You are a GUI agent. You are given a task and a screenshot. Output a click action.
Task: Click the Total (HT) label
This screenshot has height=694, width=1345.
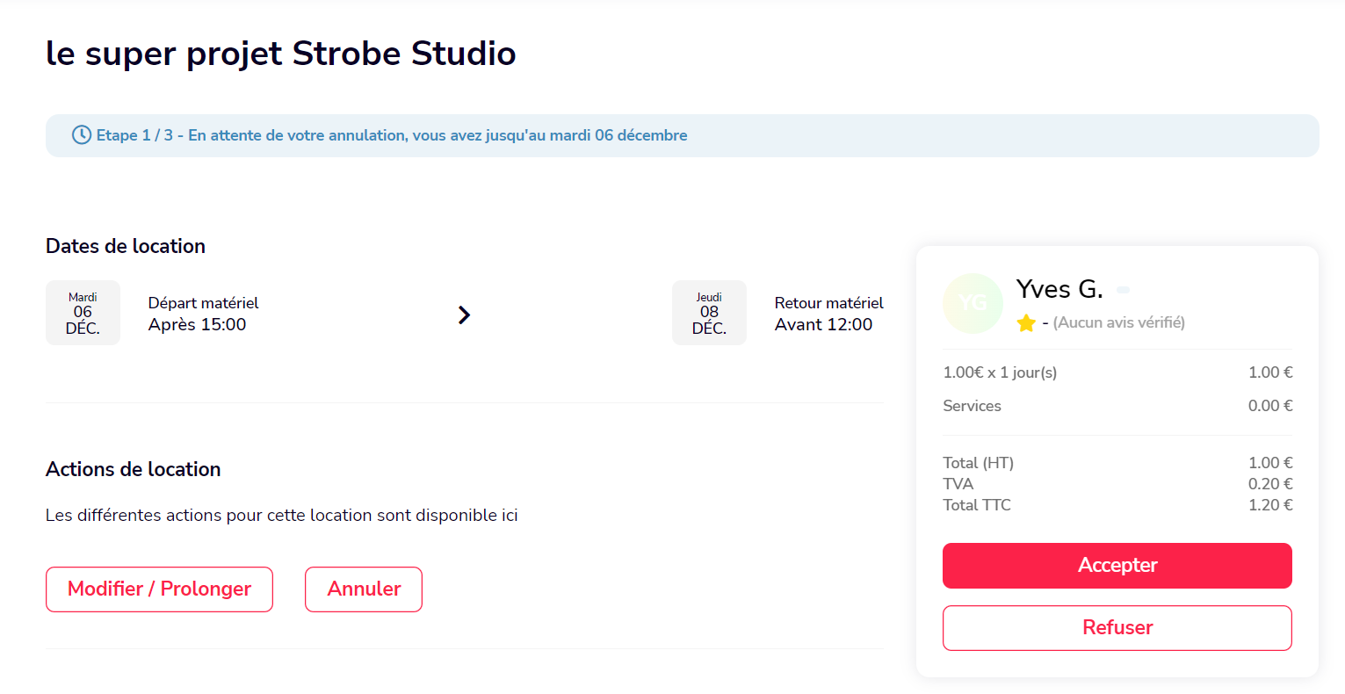coord(979,463)
